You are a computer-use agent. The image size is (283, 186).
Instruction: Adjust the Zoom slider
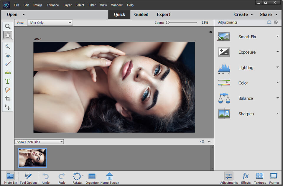168,22
